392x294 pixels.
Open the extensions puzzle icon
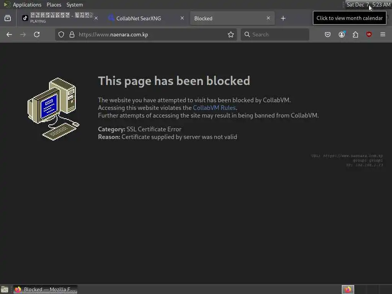[x=355, y=34]
